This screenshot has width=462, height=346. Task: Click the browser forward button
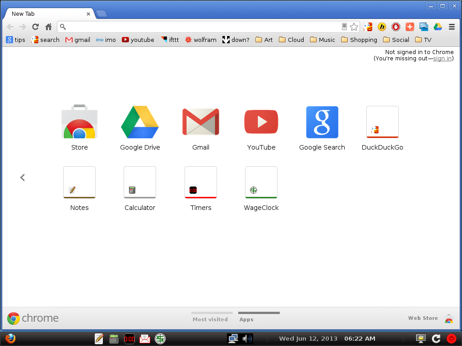click(23, 27)
